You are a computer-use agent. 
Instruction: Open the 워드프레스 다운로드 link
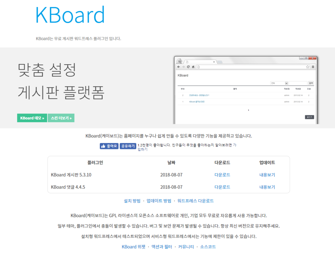[x=196, y=201]
